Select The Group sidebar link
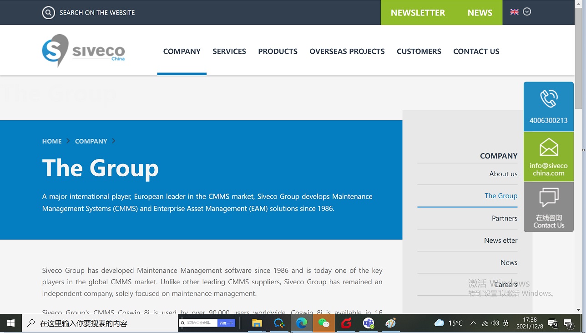The width and height of the screenshot is (586, 333). click(501, 196)
